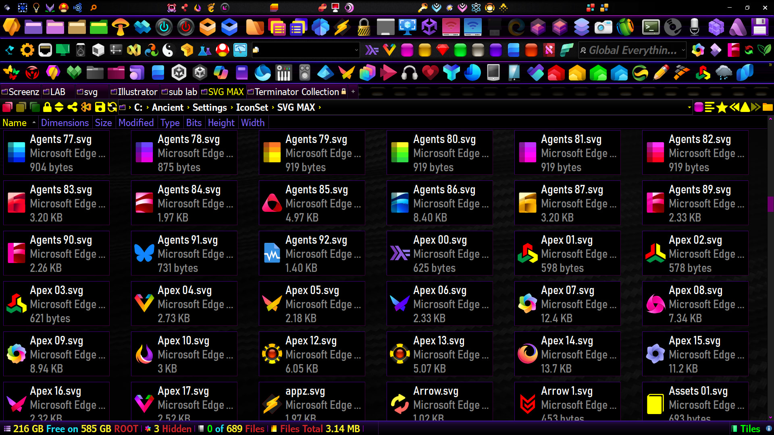Click the yellow pencil edit icon
The width and height of the screenshot is (774, 435).
(661, 73)
